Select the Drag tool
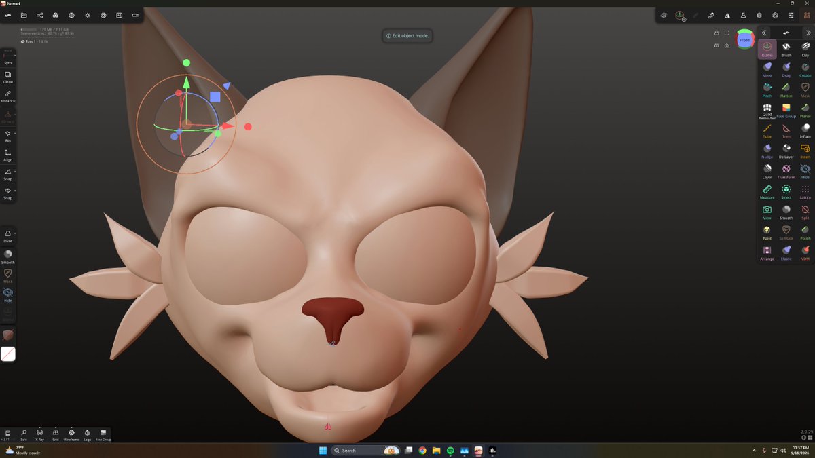Screen dimensions: 815x458 click(x=786, y=69)
